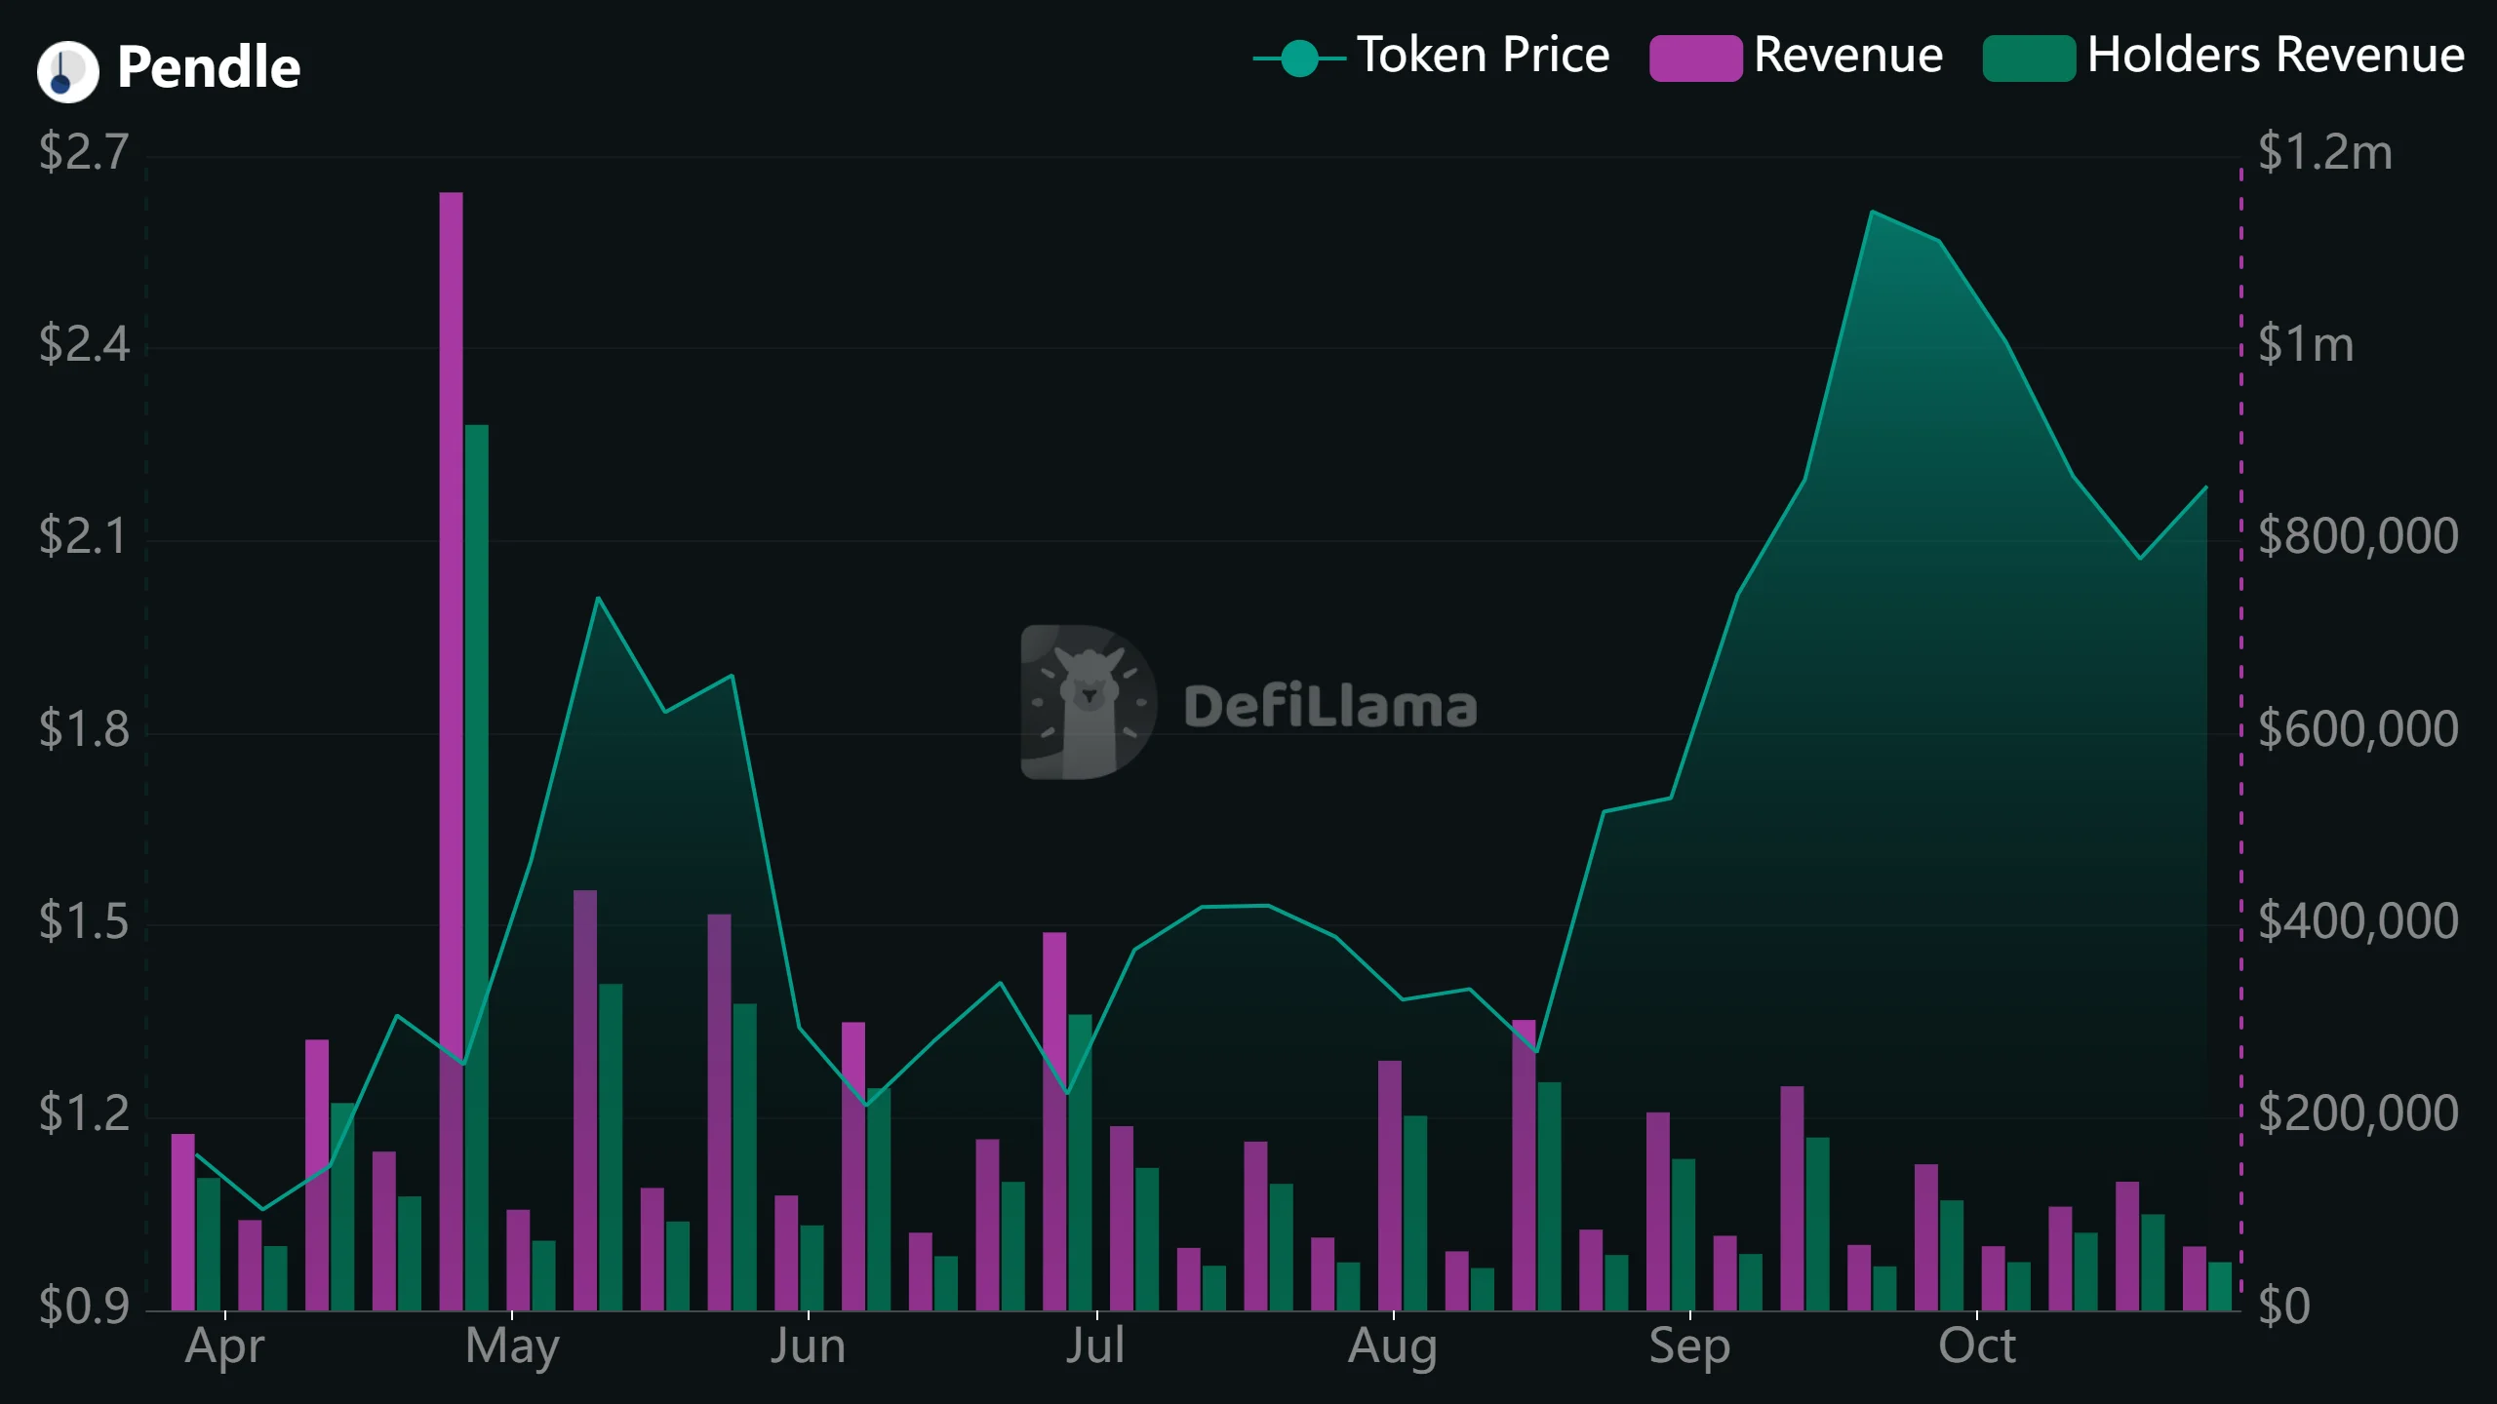
Task: Click the purple Revenue legend swatch
Action: pos(1695,58)
